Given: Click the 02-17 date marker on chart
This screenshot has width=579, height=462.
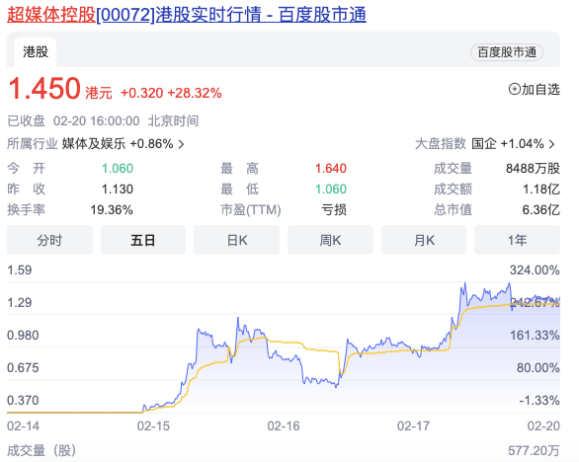Looking at the screenshot, I should [414, 426].
